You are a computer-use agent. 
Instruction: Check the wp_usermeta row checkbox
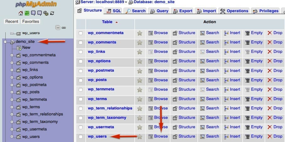pyautogui.click(x=81, y=127)
